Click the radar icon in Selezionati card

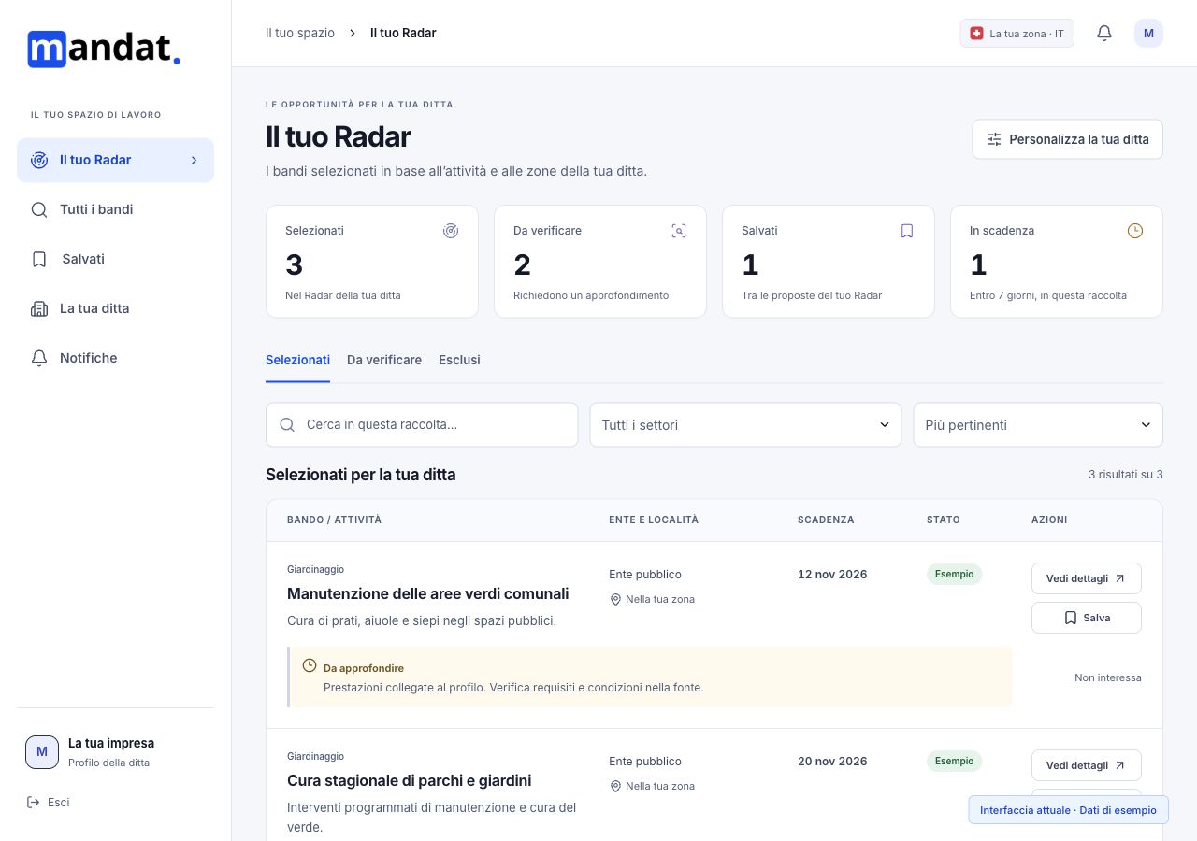point(451,231)
